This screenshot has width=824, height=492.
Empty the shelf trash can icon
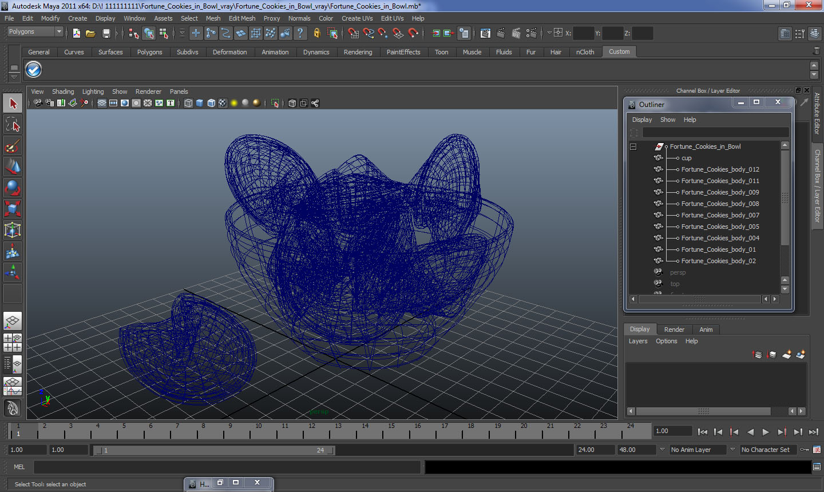tap(817, 51)
